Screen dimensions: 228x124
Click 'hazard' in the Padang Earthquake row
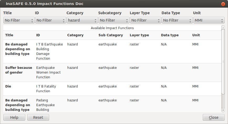pos(72,100)
